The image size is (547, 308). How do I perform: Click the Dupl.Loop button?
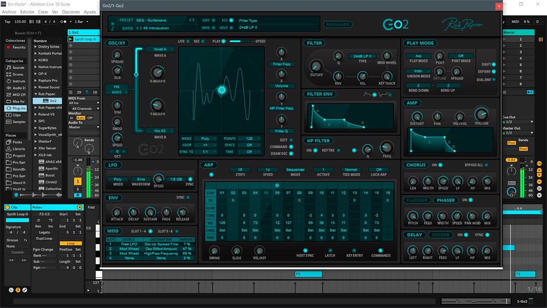click(44, 239)
